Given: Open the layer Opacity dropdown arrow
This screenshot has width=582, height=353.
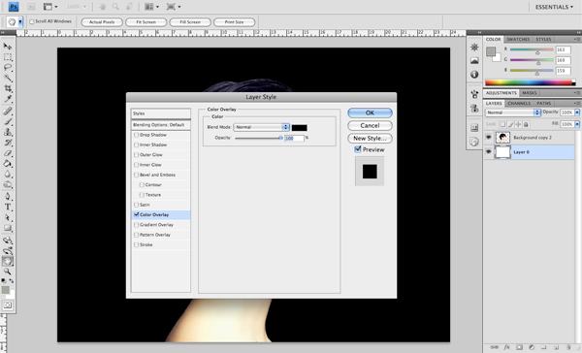Looking at the screenshot, I should tap(577, 112).
